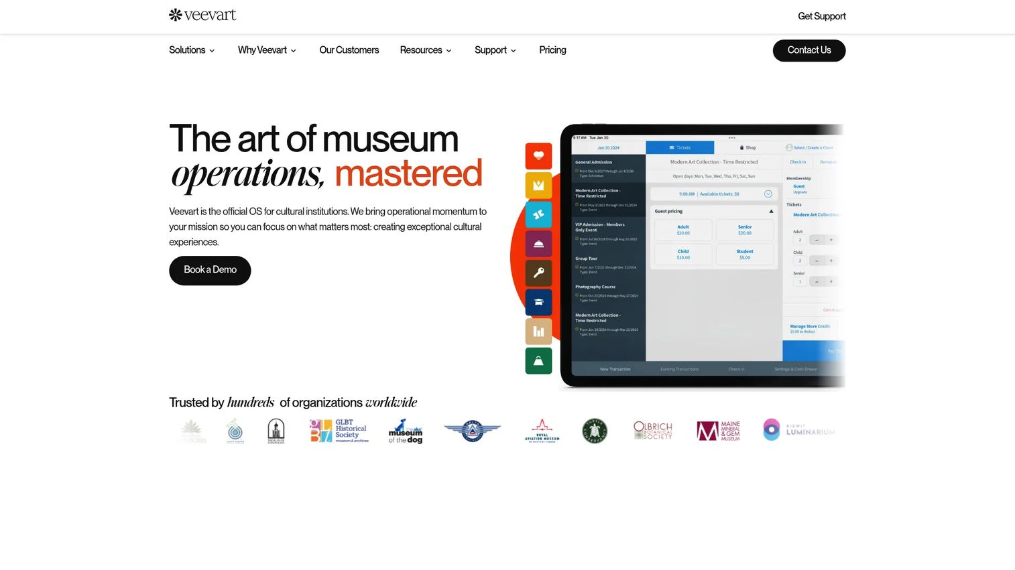
Task: Click New Transaction in tablet bottom bar
Action: 615,369
